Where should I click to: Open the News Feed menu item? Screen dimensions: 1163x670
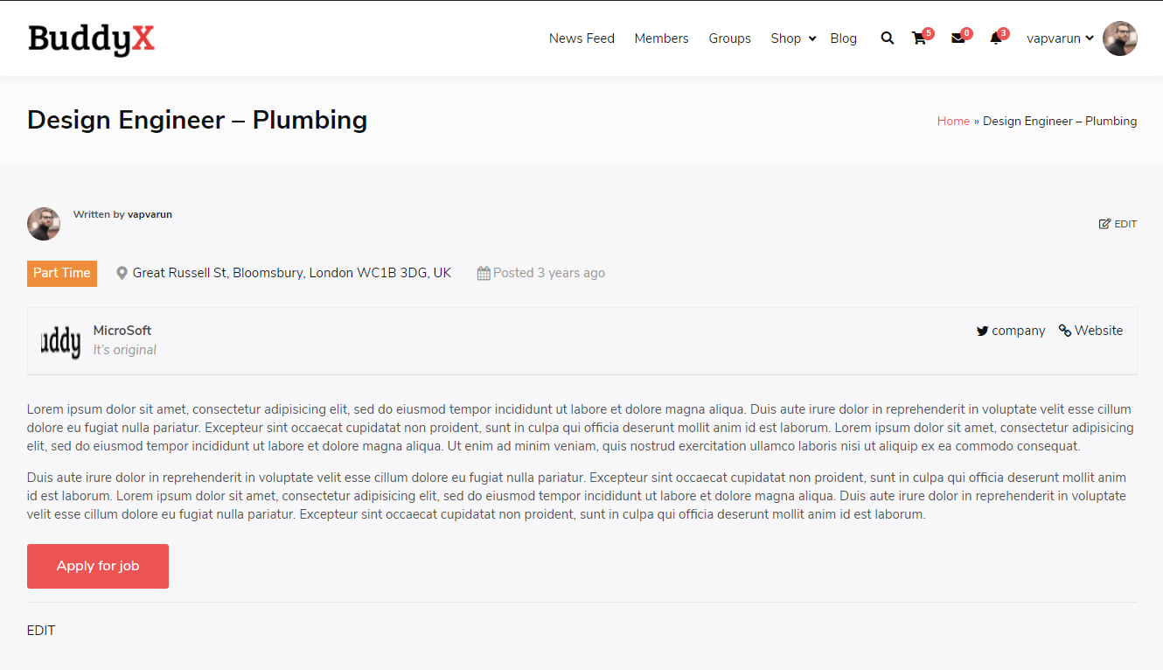(x=581, y=38)
